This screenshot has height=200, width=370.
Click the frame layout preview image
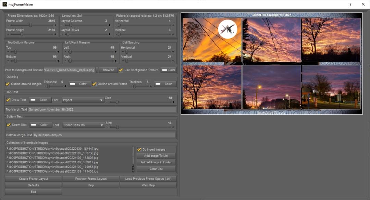tap(272, 63)
